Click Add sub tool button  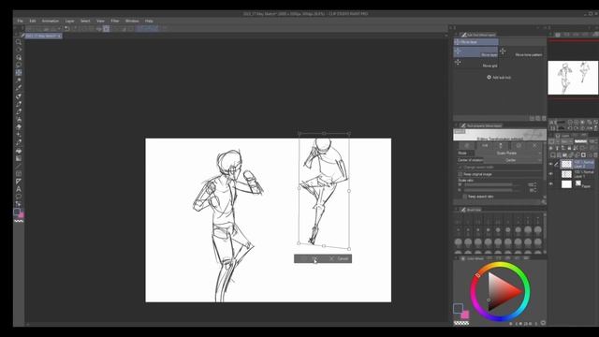[x=499, y=77]
